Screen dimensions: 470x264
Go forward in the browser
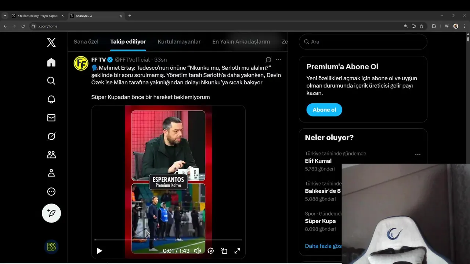click(14, 26)
